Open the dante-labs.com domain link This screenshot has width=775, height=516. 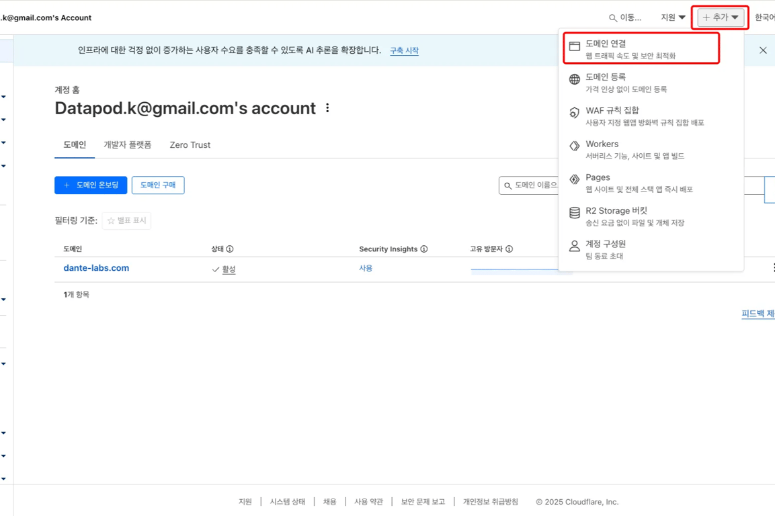pos(96,268)
